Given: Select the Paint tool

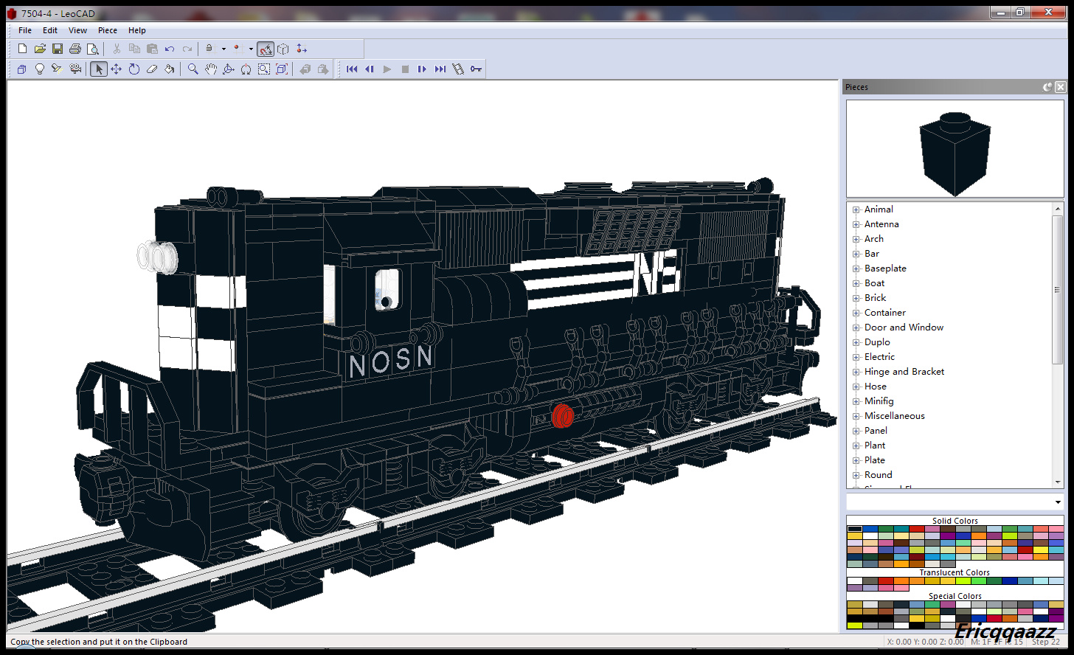Looking at the screenshot, I should click(169, 69).
